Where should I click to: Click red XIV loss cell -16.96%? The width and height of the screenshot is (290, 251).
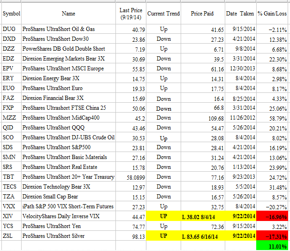(272, 216)
